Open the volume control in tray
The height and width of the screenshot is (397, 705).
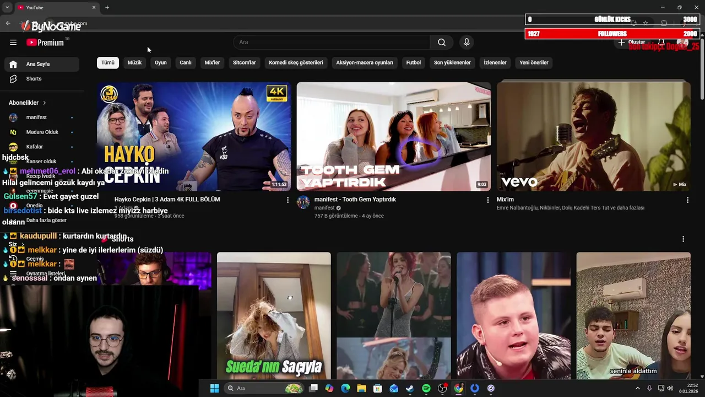(670, 388)
